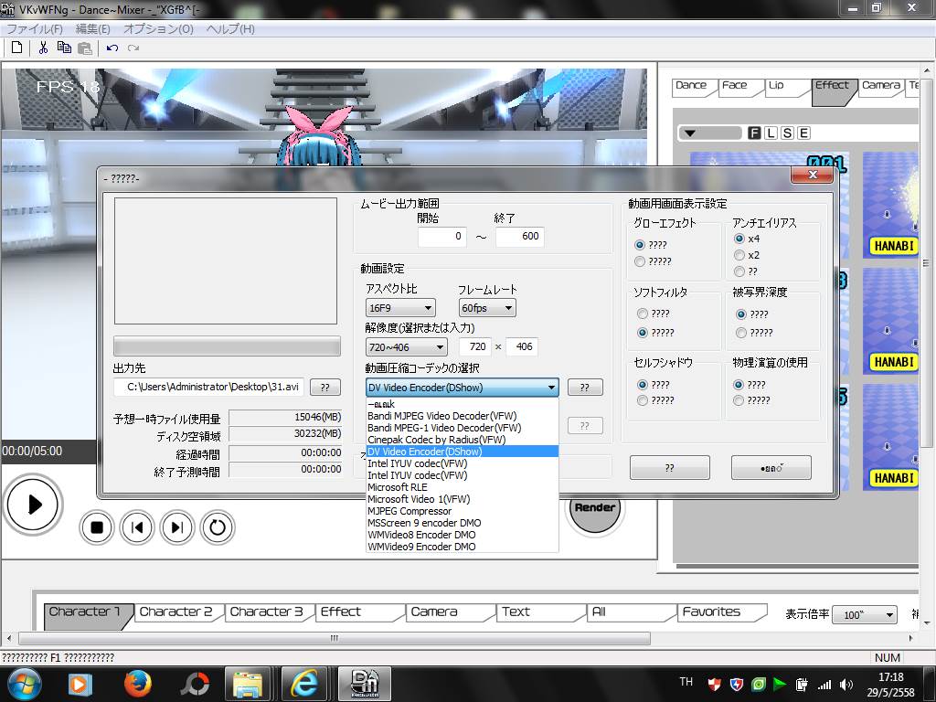This screenshot has height=702, width=936.
Task: Click the S filter icon in Effect panel
Action: point(787,133)
